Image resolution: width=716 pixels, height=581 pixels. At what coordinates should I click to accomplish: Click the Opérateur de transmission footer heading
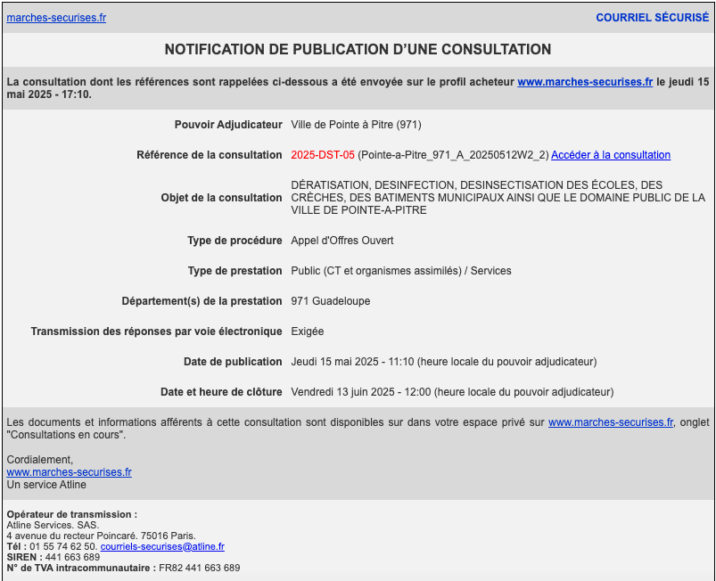click(x=71, y=514)
